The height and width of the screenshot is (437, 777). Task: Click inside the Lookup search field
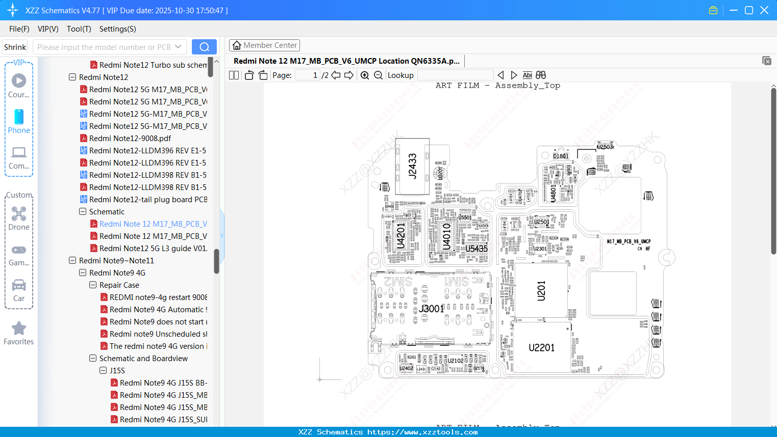[x=455, y=75]
